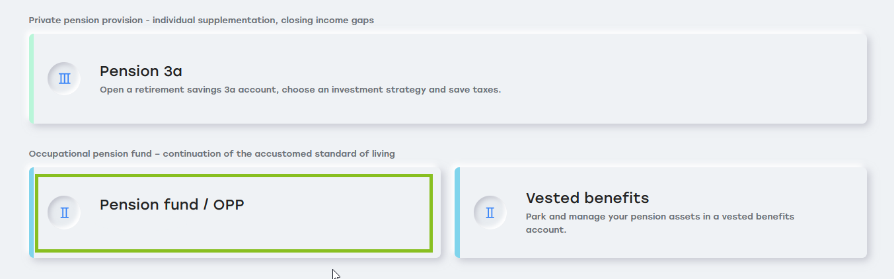Click the blue accent bar on Vested benefits card
This screenshot has height=279, width=894.
(457, 212)
